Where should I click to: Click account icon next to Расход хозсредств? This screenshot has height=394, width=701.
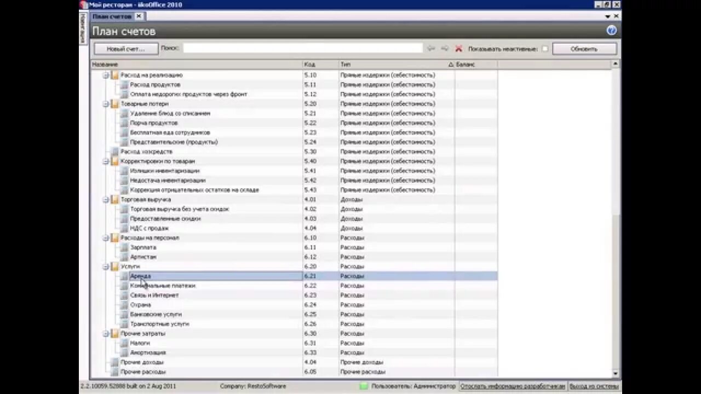click(x=115, y=152)
